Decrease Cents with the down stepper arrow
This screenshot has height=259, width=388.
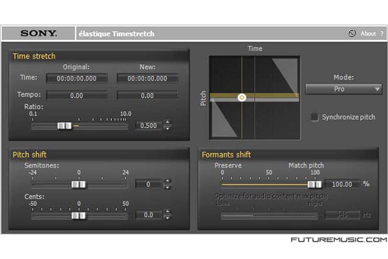click(167, 218)
